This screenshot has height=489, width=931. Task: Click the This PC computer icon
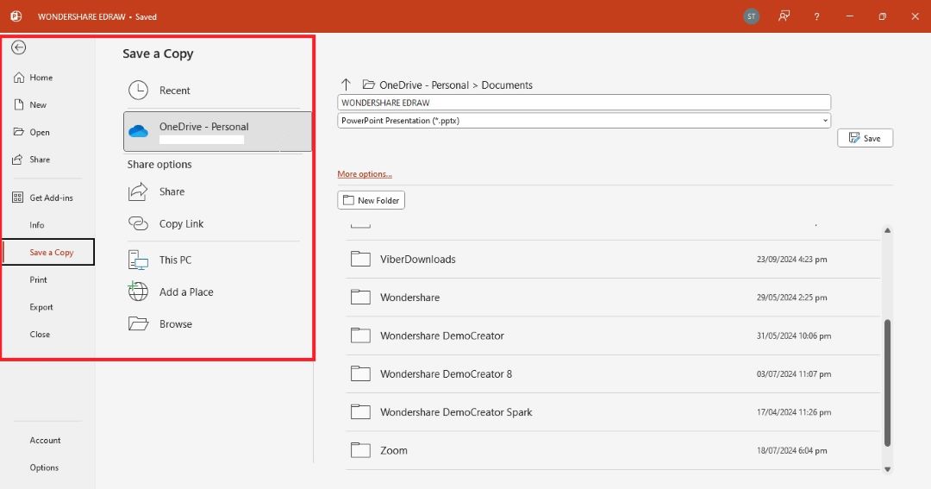click(138, 260)
